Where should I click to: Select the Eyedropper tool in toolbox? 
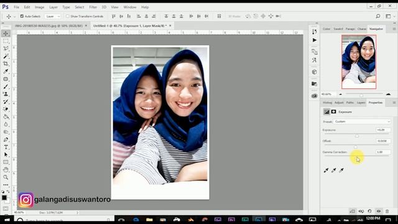[6, 72]
